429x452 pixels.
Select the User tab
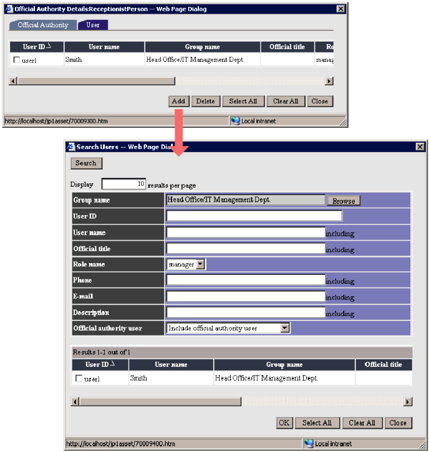[x=93, y=25]
